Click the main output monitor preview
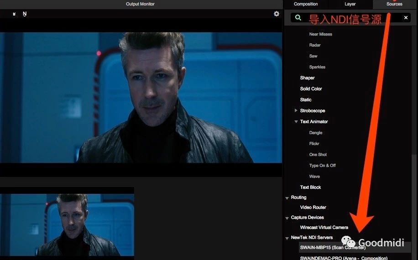 141,98
